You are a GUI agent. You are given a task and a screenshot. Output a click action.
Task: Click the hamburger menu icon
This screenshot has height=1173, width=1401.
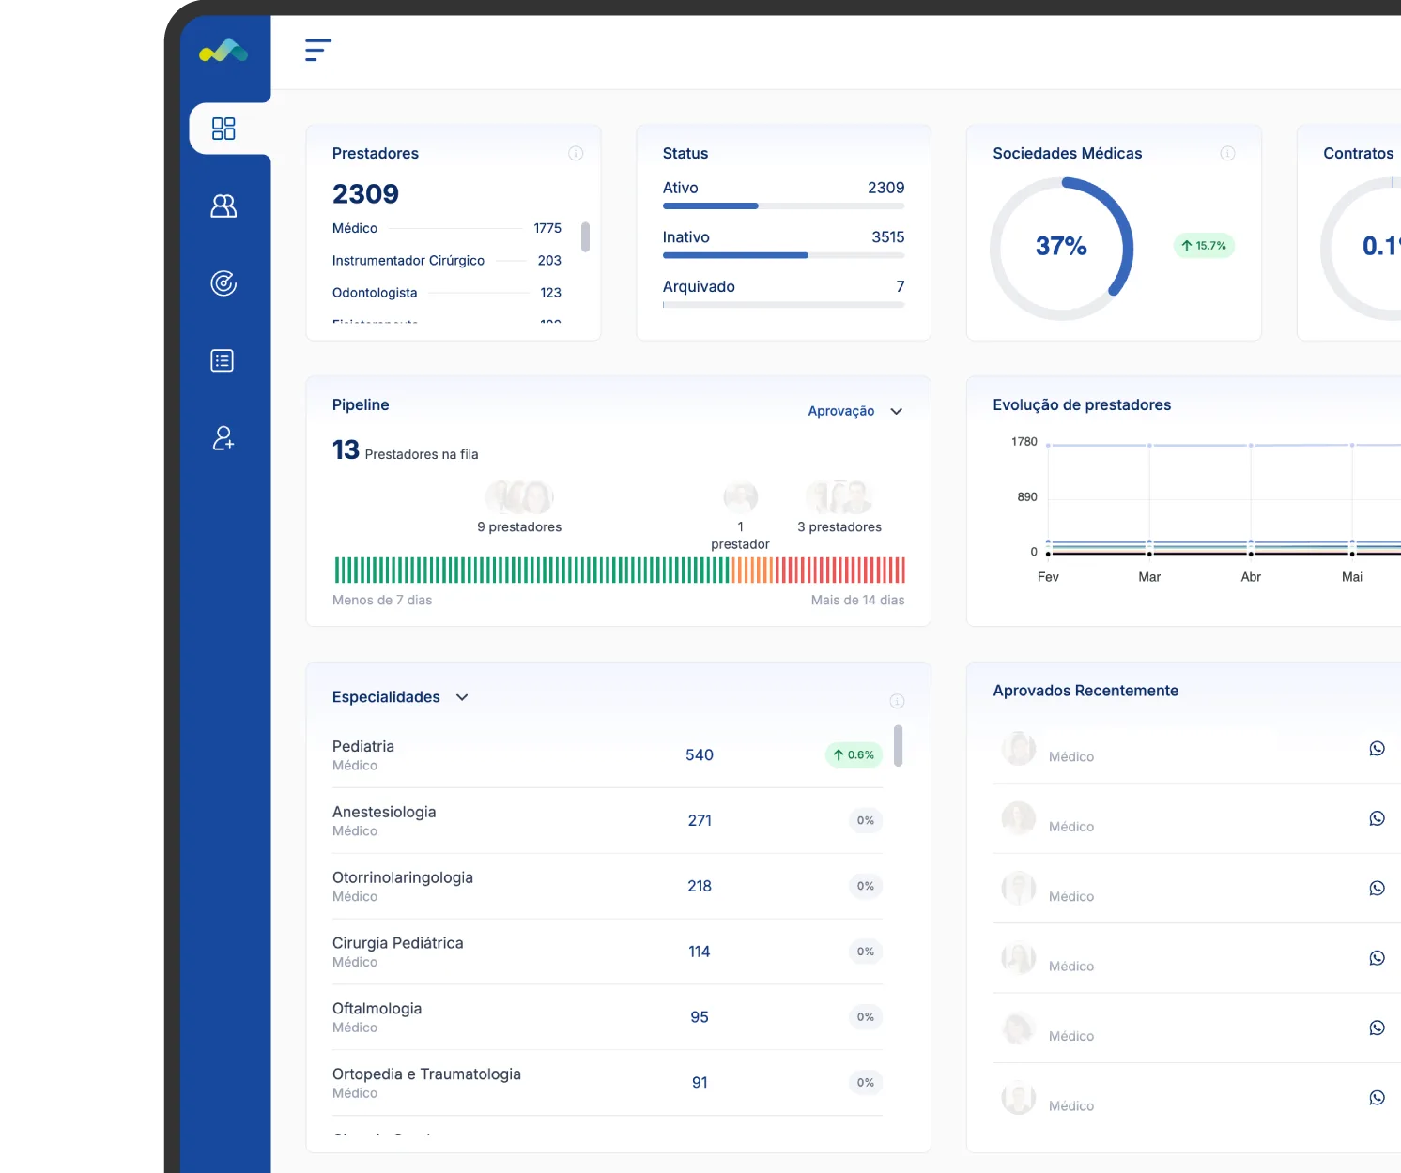[x=318, y=51]
